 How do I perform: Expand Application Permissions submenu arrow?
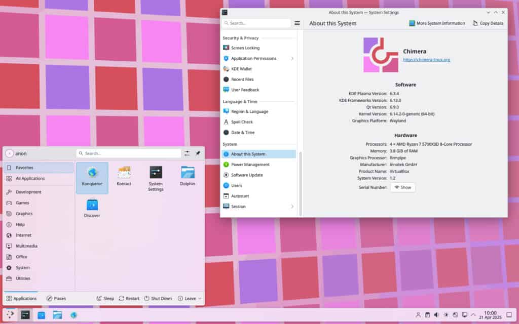[x=292, y=59]
